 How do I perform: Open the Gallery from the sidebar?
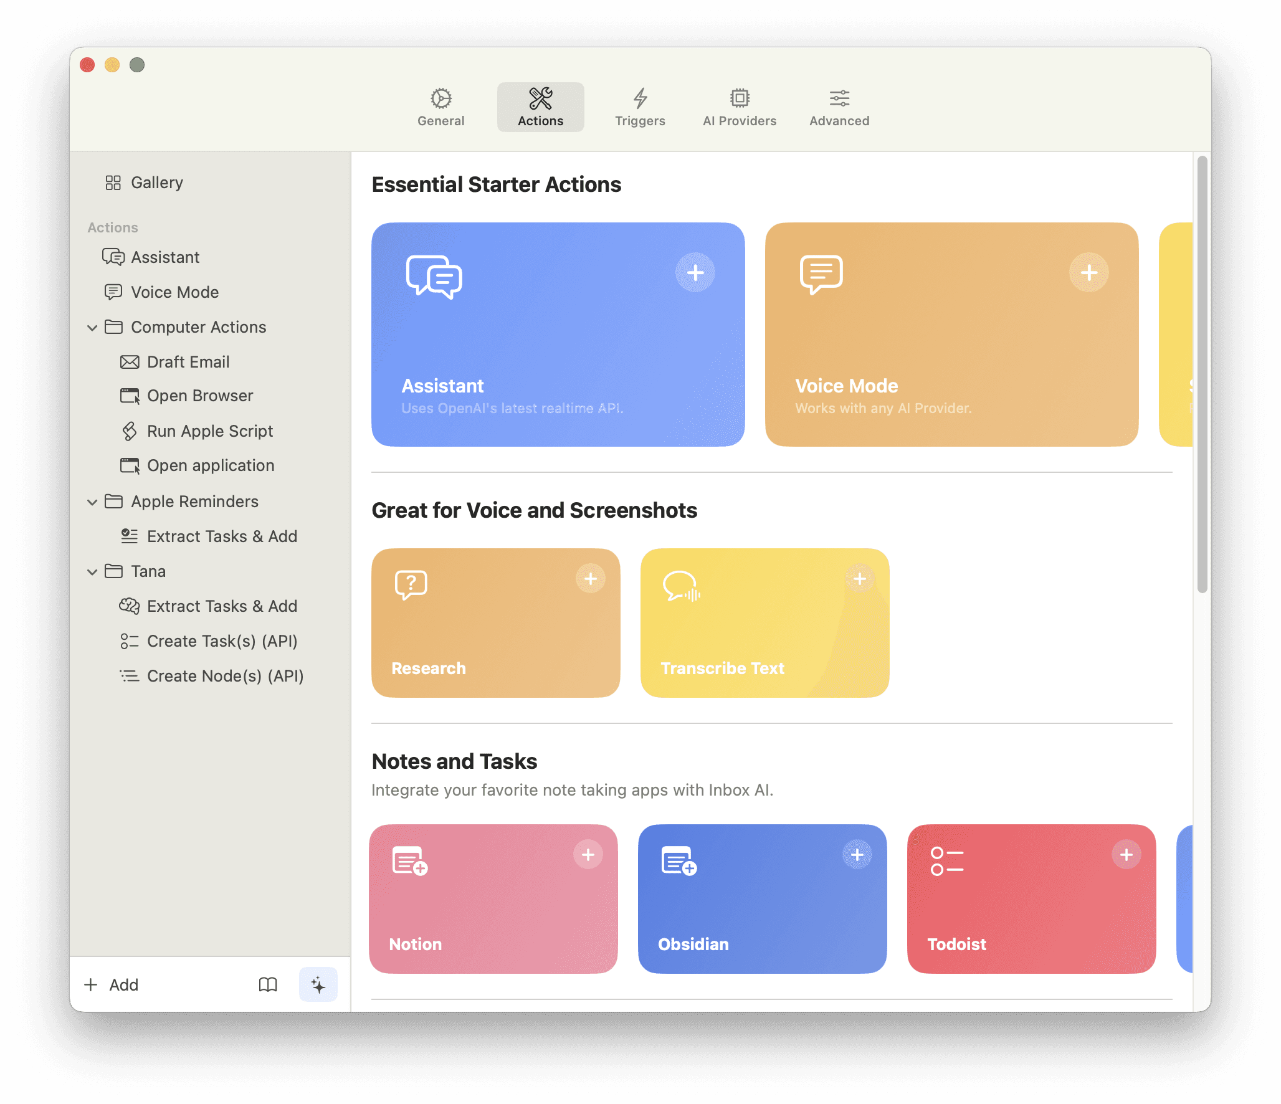[x=156, y=183]
